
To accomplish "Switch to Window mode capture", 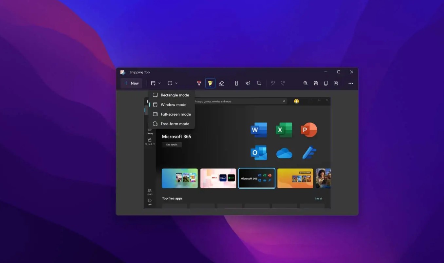I will pyautogui.click(x=173, y=104).
